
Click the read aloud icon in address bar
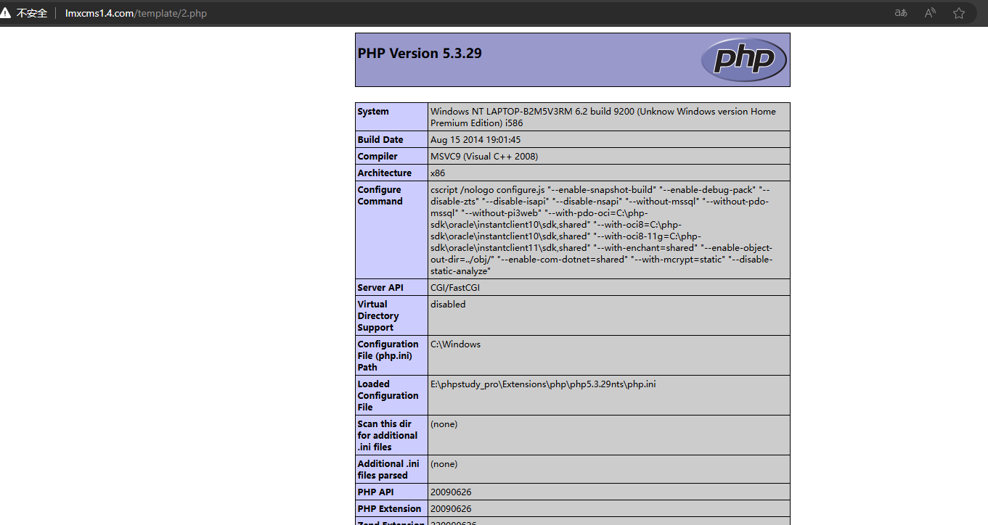[930, 13]
